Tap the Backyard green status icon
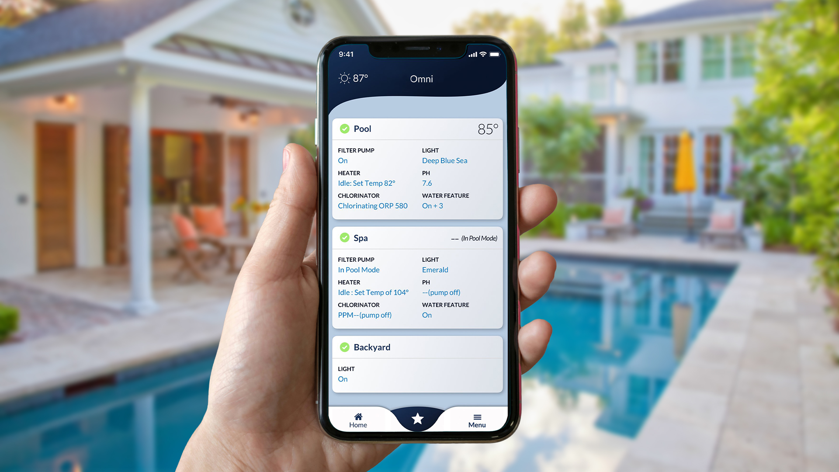This screenshot has width=839, height=472. [x=344, y=347]
